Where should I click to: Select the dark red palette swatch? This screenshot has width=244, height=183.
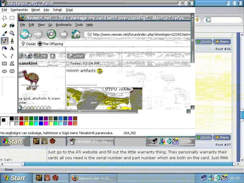(21, 119)
